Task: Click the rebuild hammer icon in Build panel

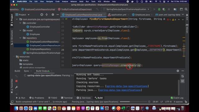Action: click(16, 76)
